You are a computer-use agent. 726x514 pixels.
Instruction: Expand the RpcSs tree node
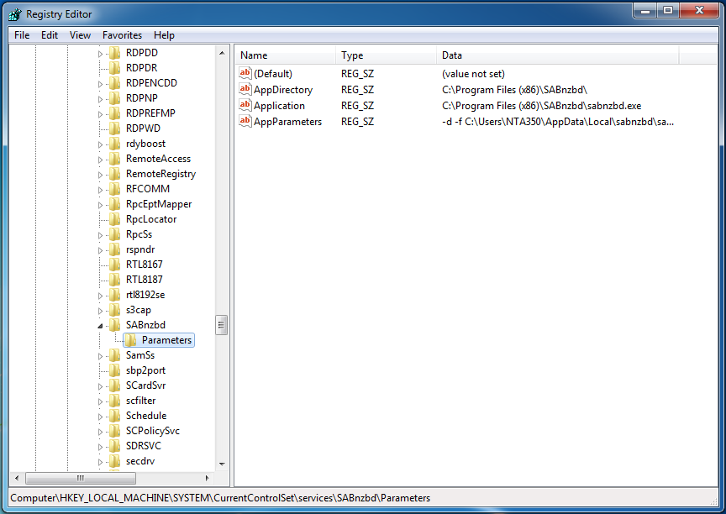(100, 235)
